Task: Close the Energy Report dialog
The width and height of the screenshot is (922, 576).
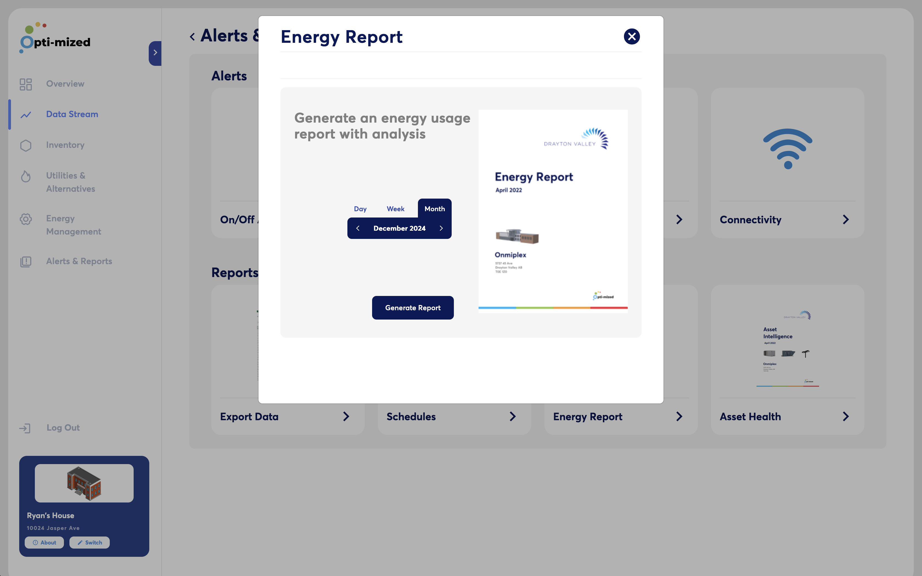Action: click(632, 36)
